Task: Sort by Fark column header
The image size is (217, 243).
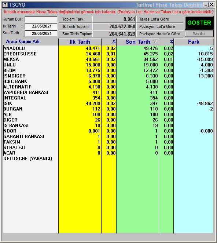Action: pos(194,42)
